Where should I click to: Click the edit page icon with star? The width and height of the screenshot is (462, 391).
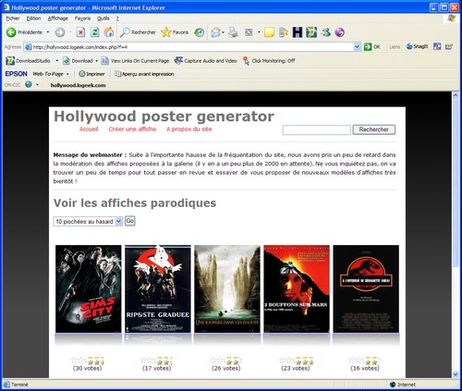pyautogui.click(x=283, y=32)
